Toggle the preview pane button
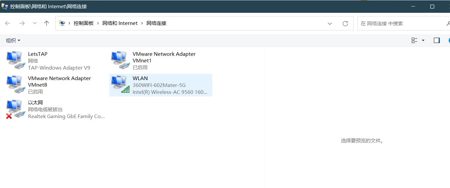Image resolution: width=450 pixels, height=188 pixels. 437,40
